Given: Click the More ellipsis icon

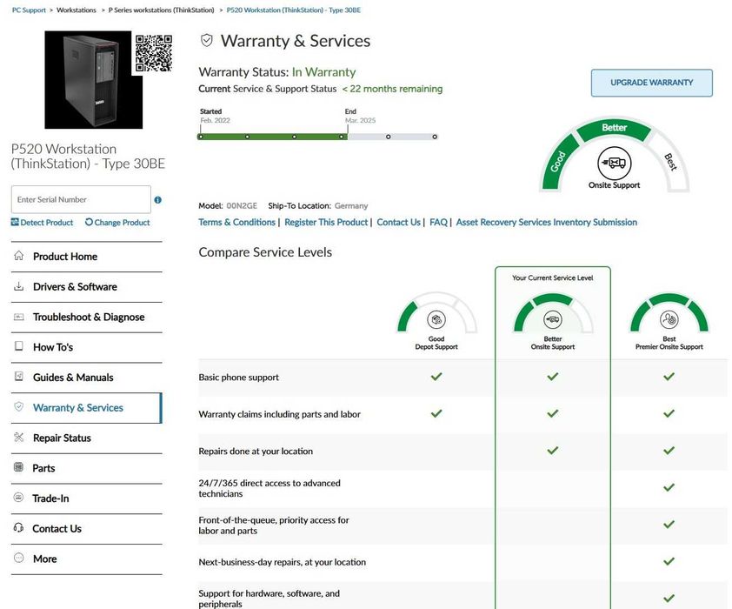Looking at the screenshot, I should [x=18, y=558].
